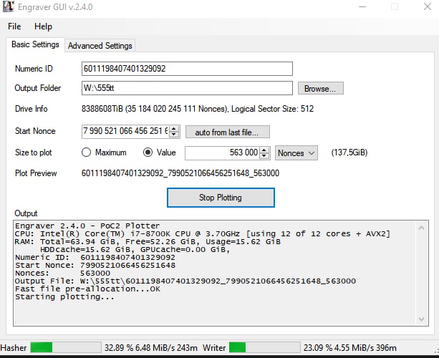Screen dimensions: 439x358
Task: Click the output scrollbar down arrow
Action: (421, 319)
